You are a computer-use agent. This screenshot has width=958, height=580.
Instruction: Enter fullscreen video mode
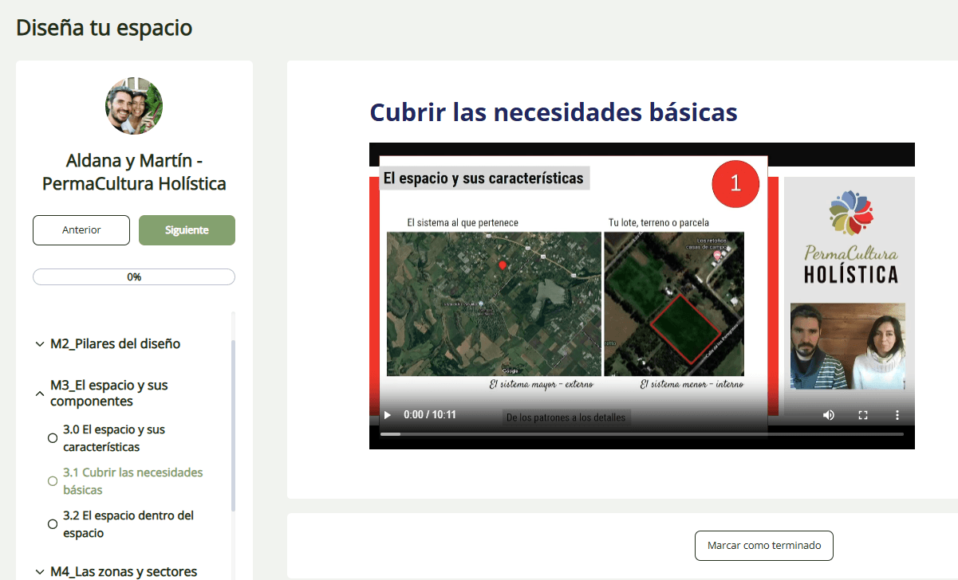pos(862,415)
